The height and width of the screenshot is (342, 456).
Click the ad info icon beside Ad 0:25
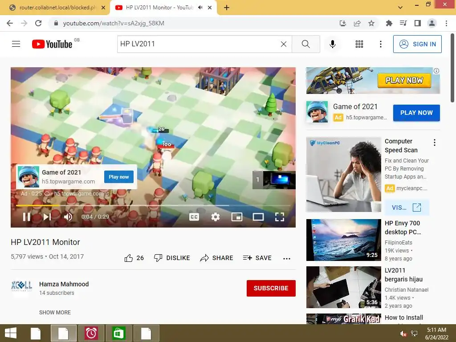pos(47,194)
